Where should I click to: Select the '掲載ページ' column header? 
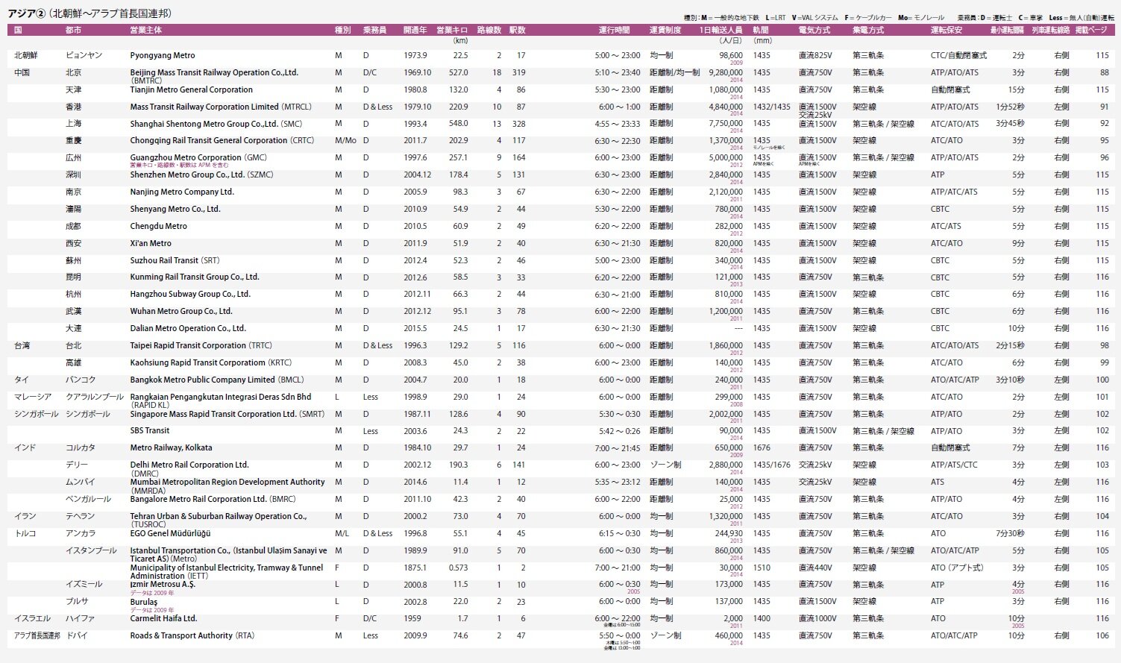pyautogui.click(x=1091, y=31)
